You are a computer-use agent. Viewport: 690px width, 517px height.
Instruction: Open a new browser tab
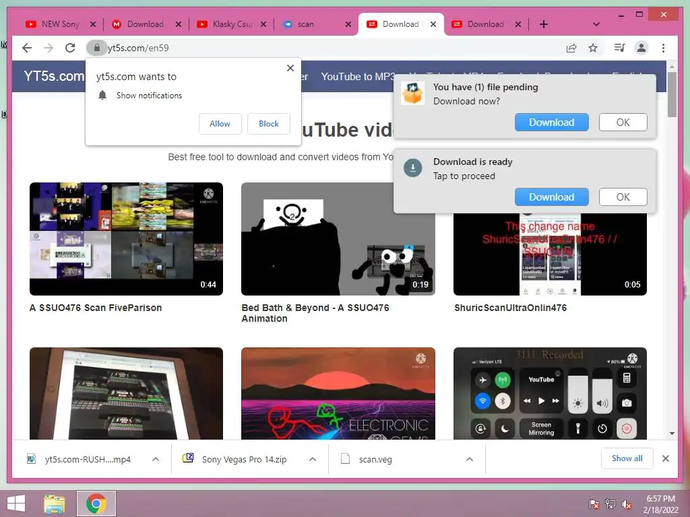pos(544,24)
